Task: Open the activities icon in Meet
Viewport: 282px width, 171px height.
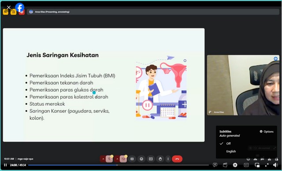Action: point(269,159)
